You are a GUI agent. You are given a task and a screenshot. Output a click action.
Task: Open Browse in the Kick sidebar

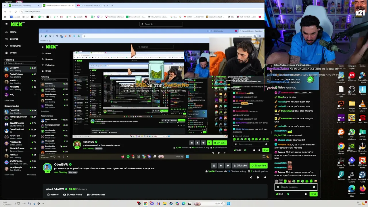point(11,39)
